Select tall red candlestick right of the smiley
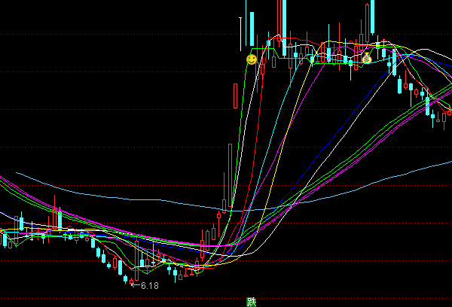The image size is (452, 307). (279, 19)
